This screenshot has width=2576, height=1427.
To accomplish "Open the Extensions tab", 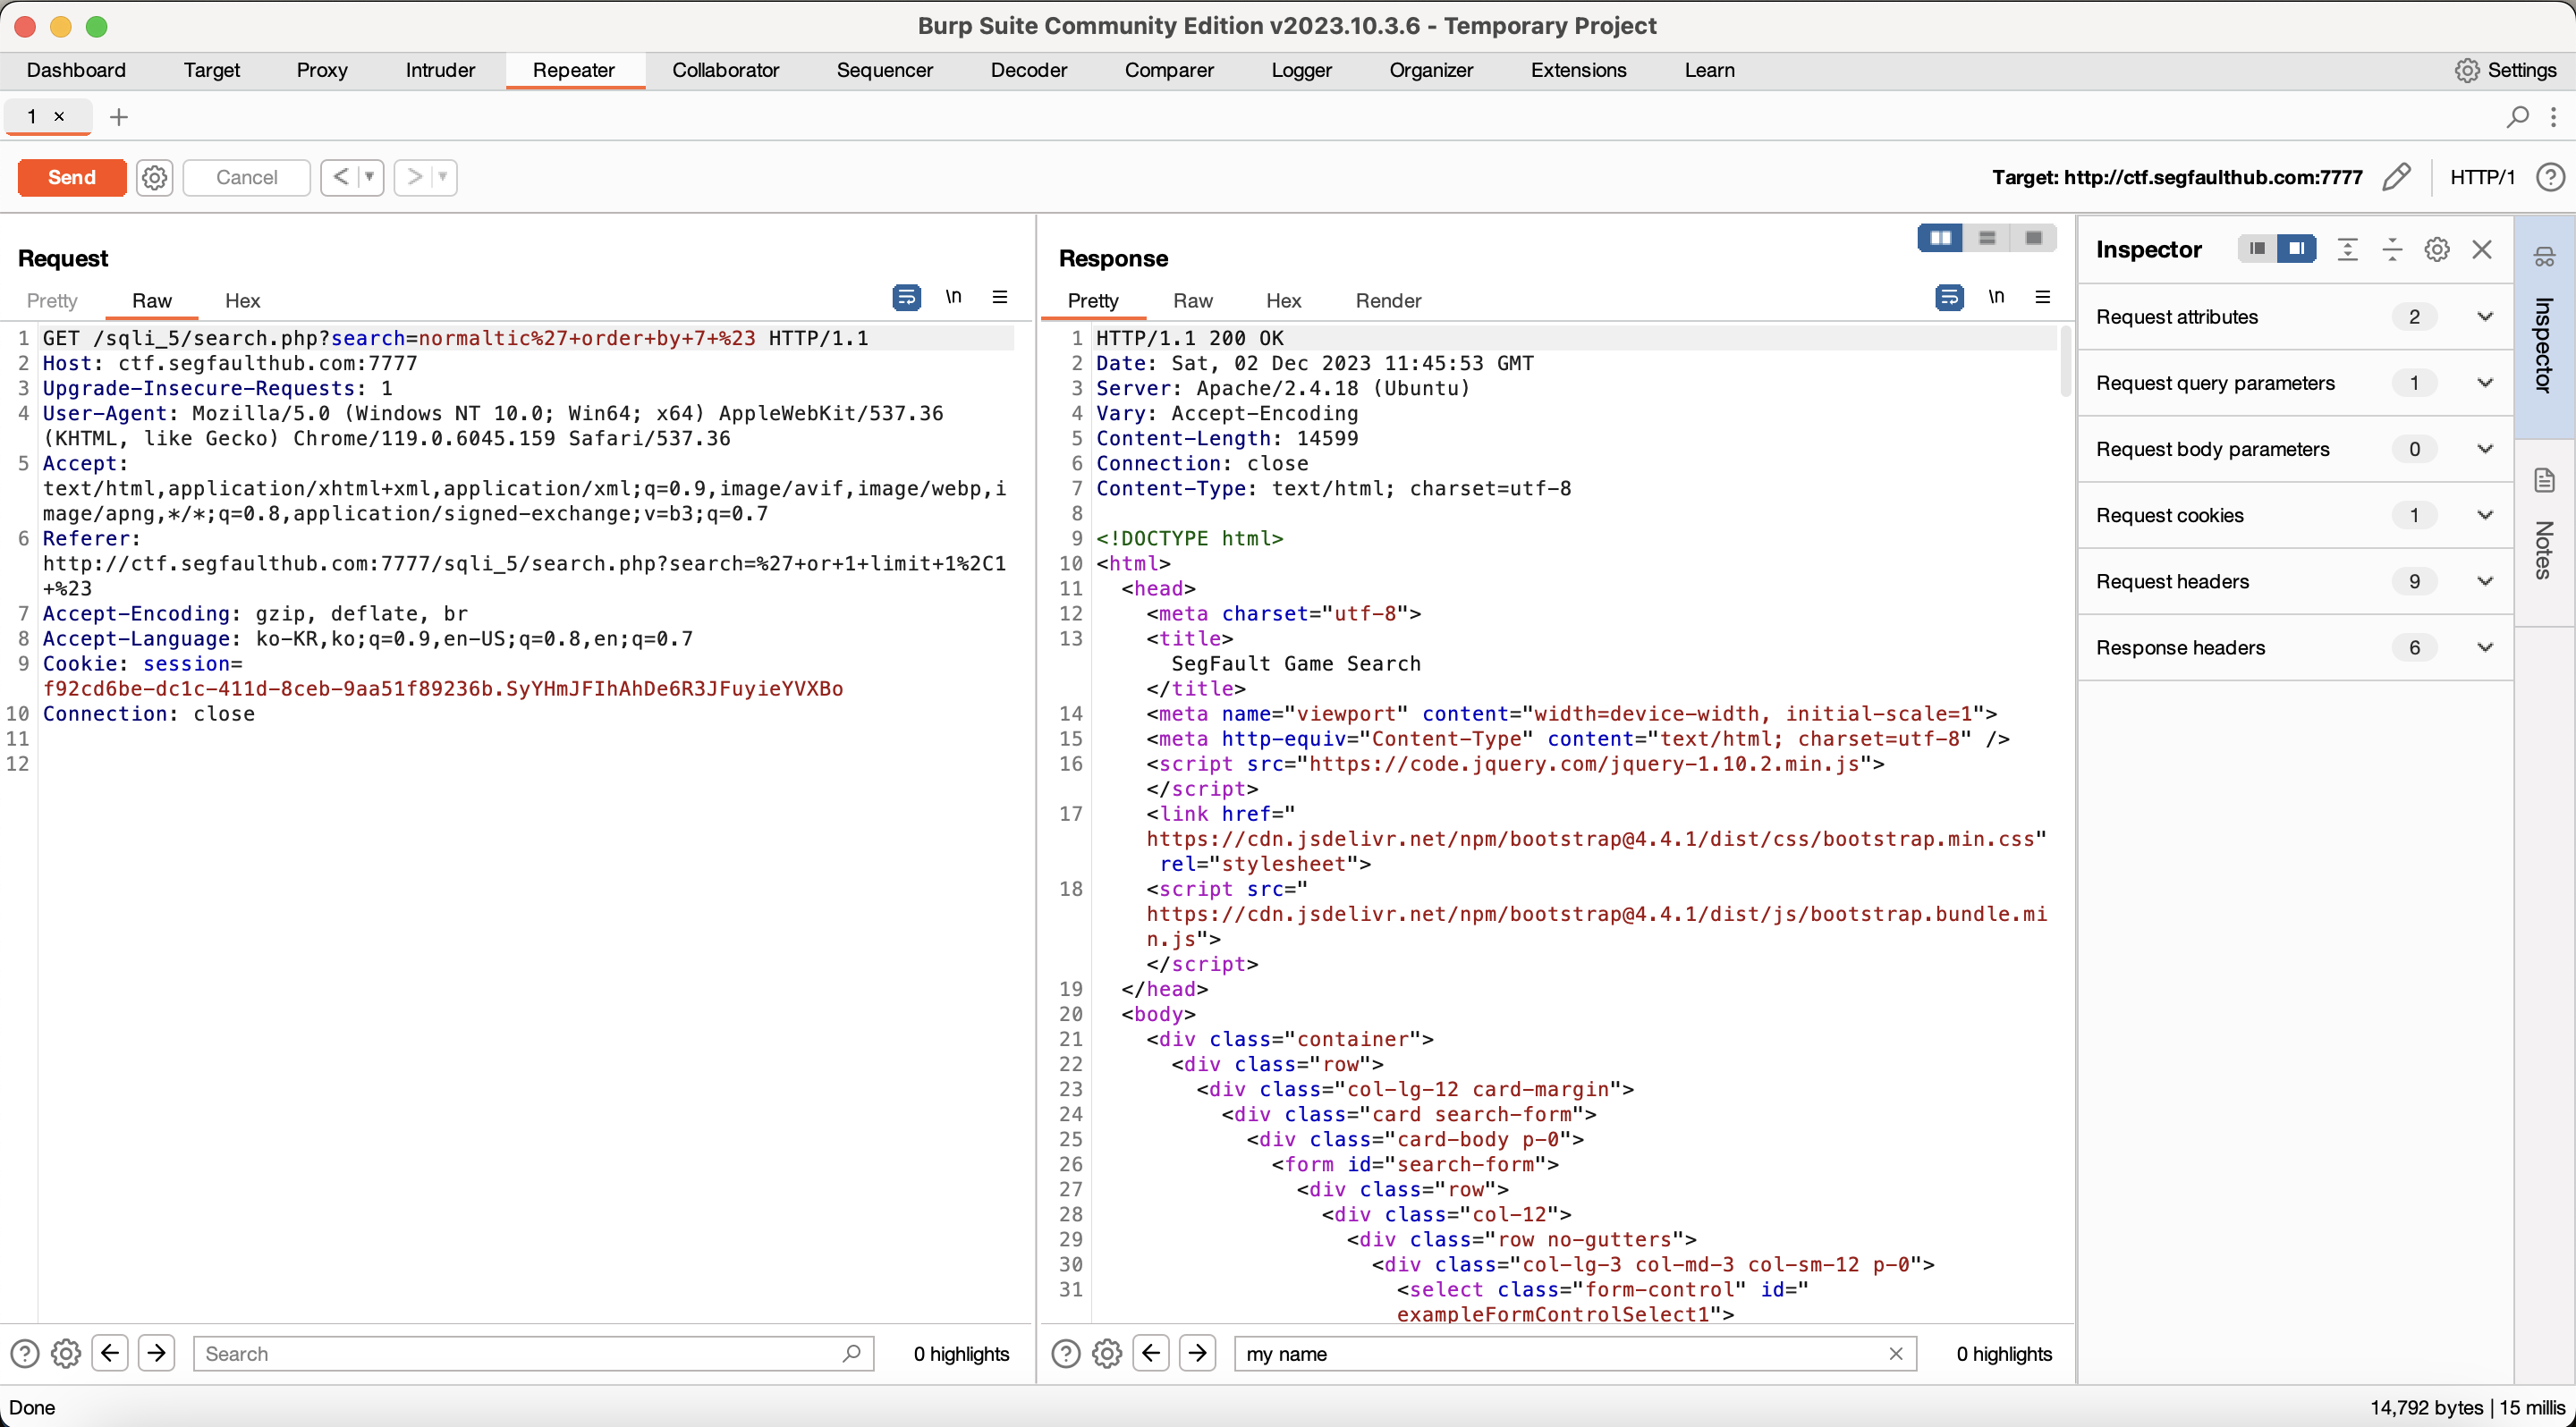I will coord(1578,70).
